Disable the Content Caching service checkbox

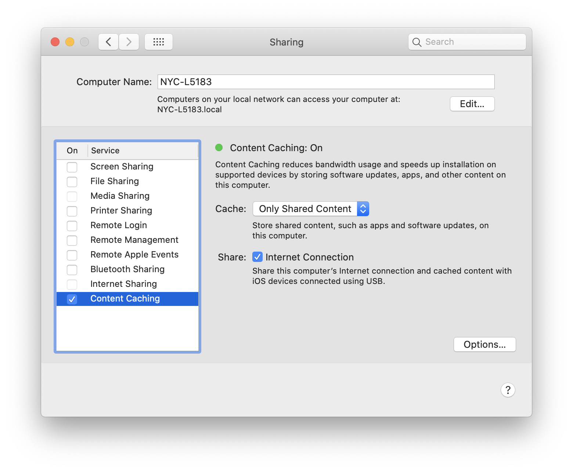72,299
